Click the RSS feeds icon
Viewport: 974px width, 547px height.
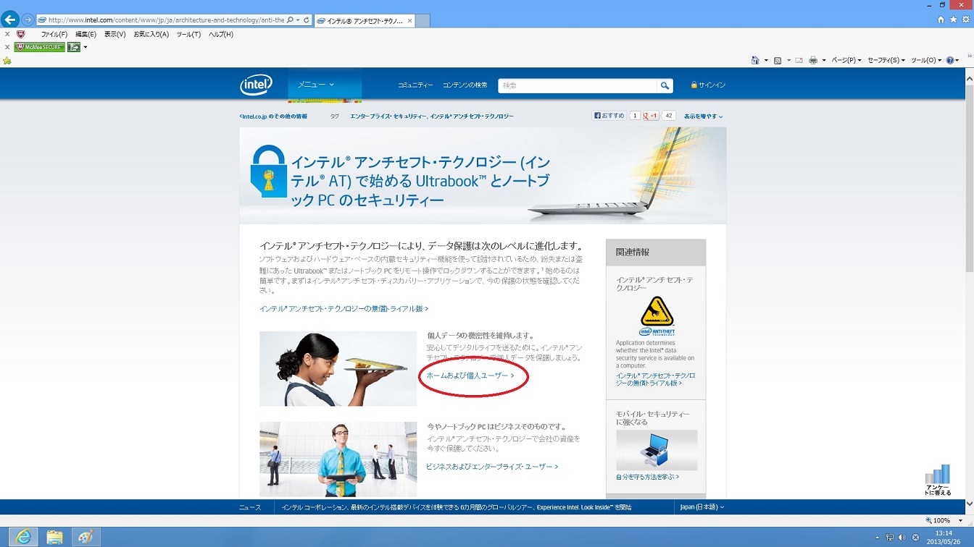(778, 60)
